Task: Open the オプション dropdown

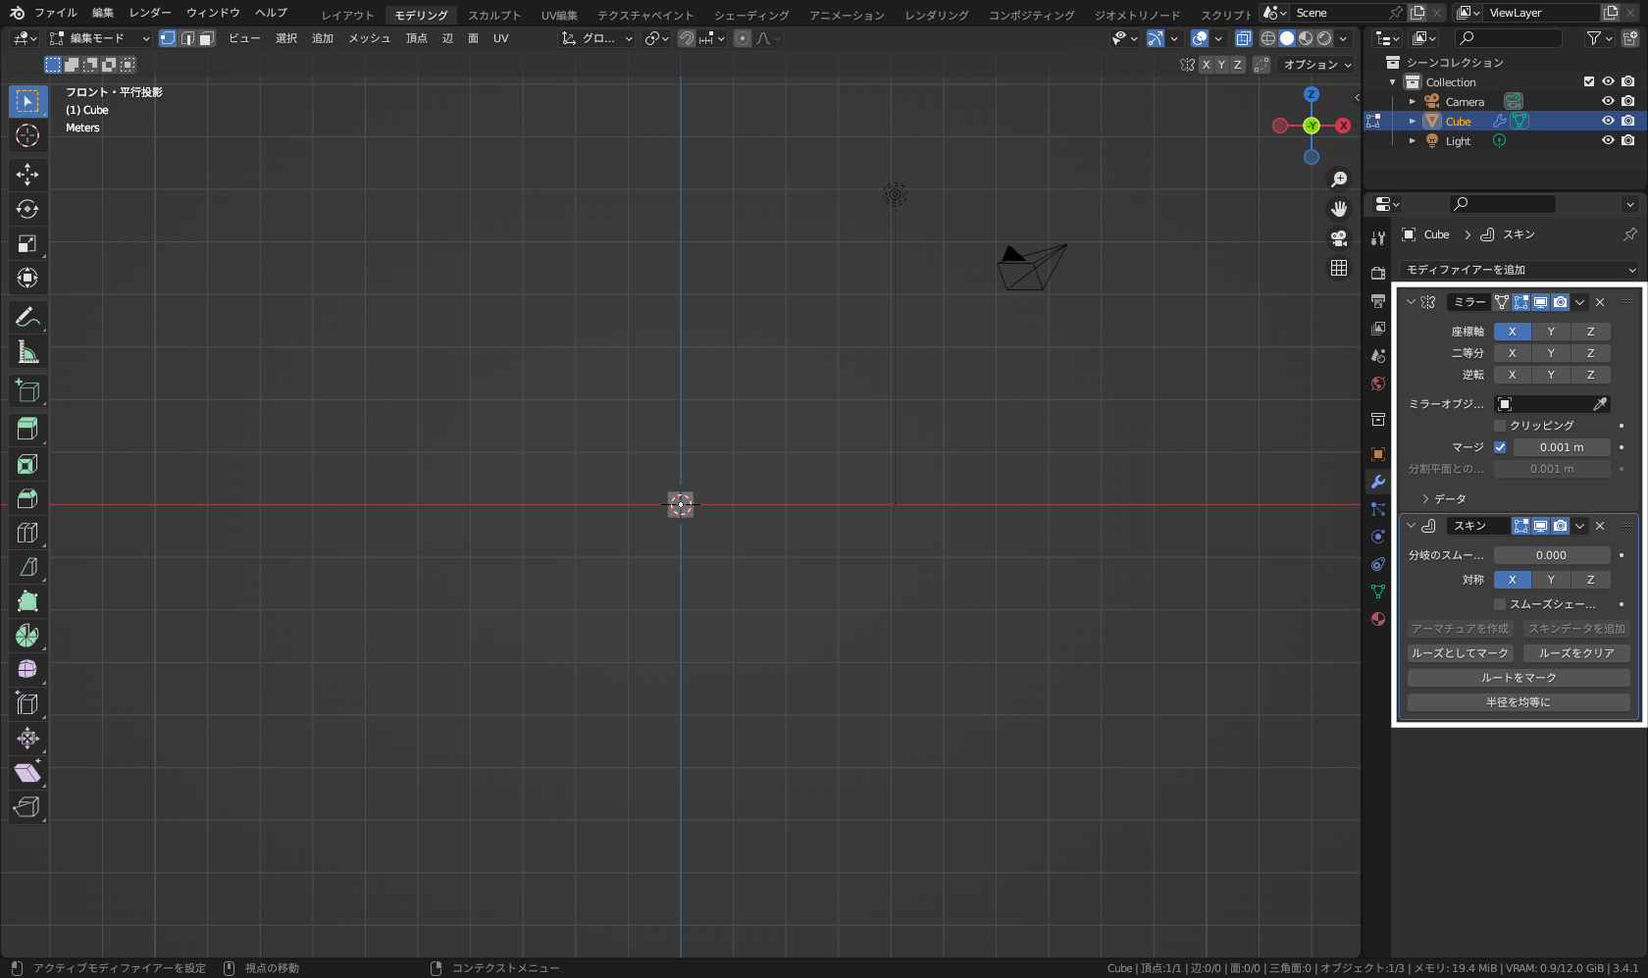Action: click(1317, 65)
